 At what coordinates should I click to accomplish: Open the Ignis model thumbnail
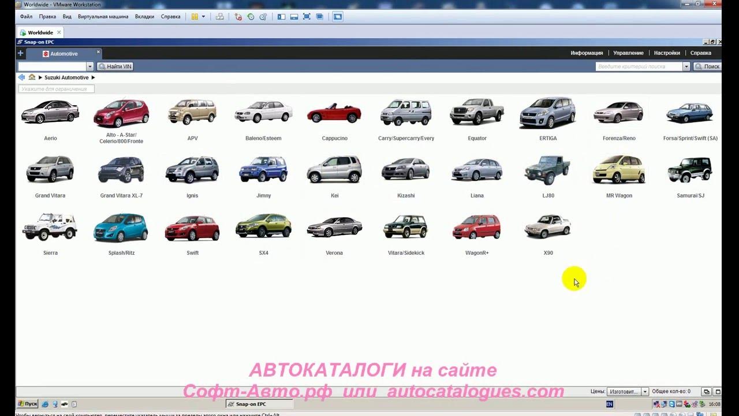click(x=192, y=169)
